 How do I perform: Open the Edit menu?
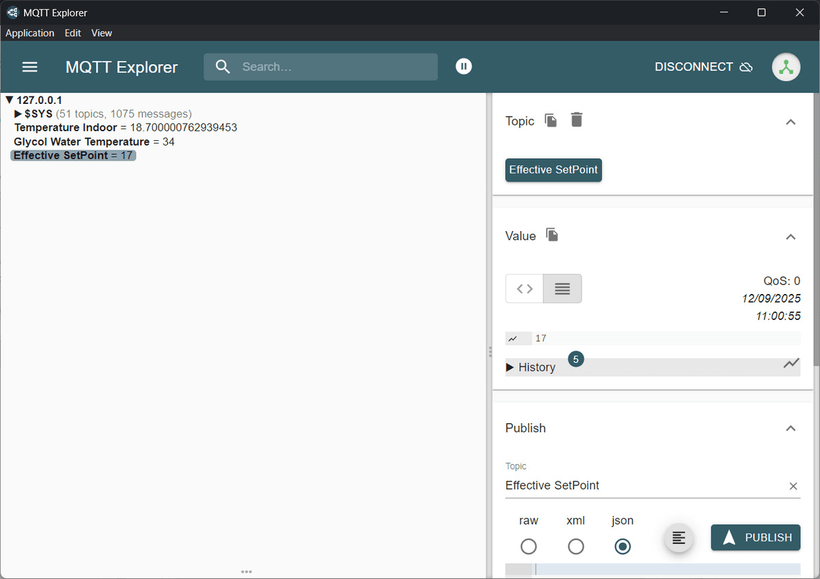tap(72, 33)
